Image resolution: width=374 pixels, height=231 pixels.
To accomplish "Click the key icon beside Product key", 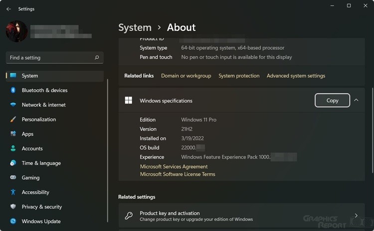I will [129, 216].
